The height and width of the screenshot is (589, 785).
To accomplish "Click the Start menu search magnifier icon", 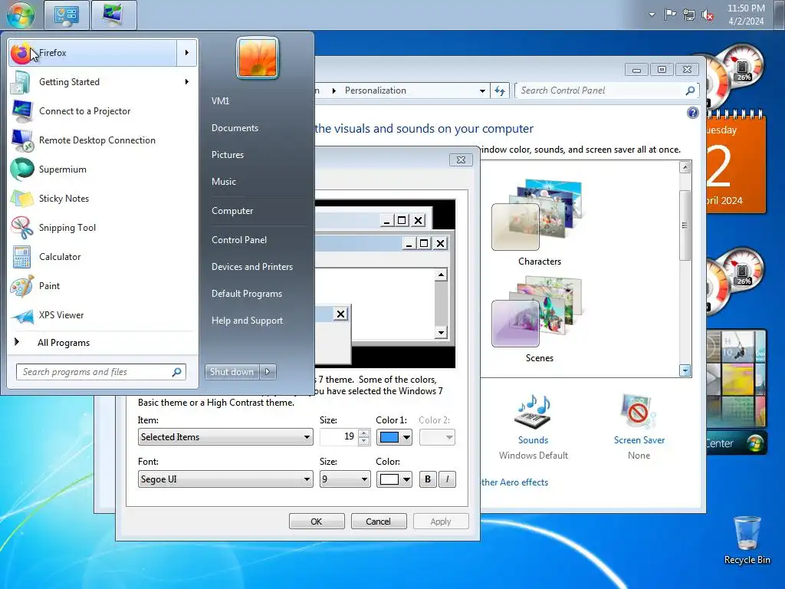I will [177, 372].
